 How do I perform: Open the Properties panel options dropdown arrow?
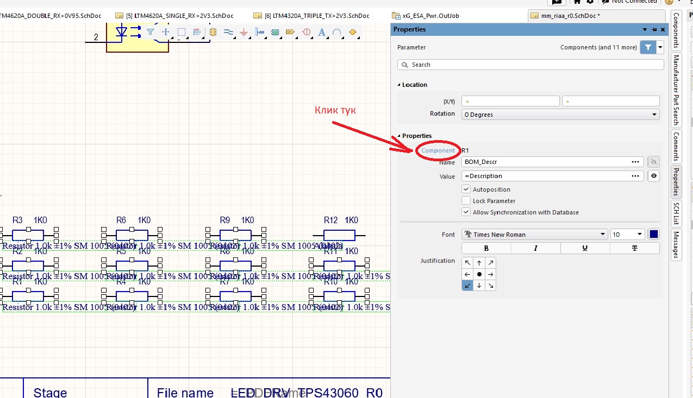645,29
